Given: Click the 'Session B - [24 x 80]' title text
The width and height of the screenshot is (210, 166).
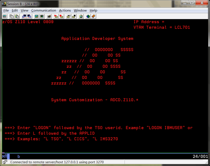Looking at the screenshot, I should coord(22,4).
